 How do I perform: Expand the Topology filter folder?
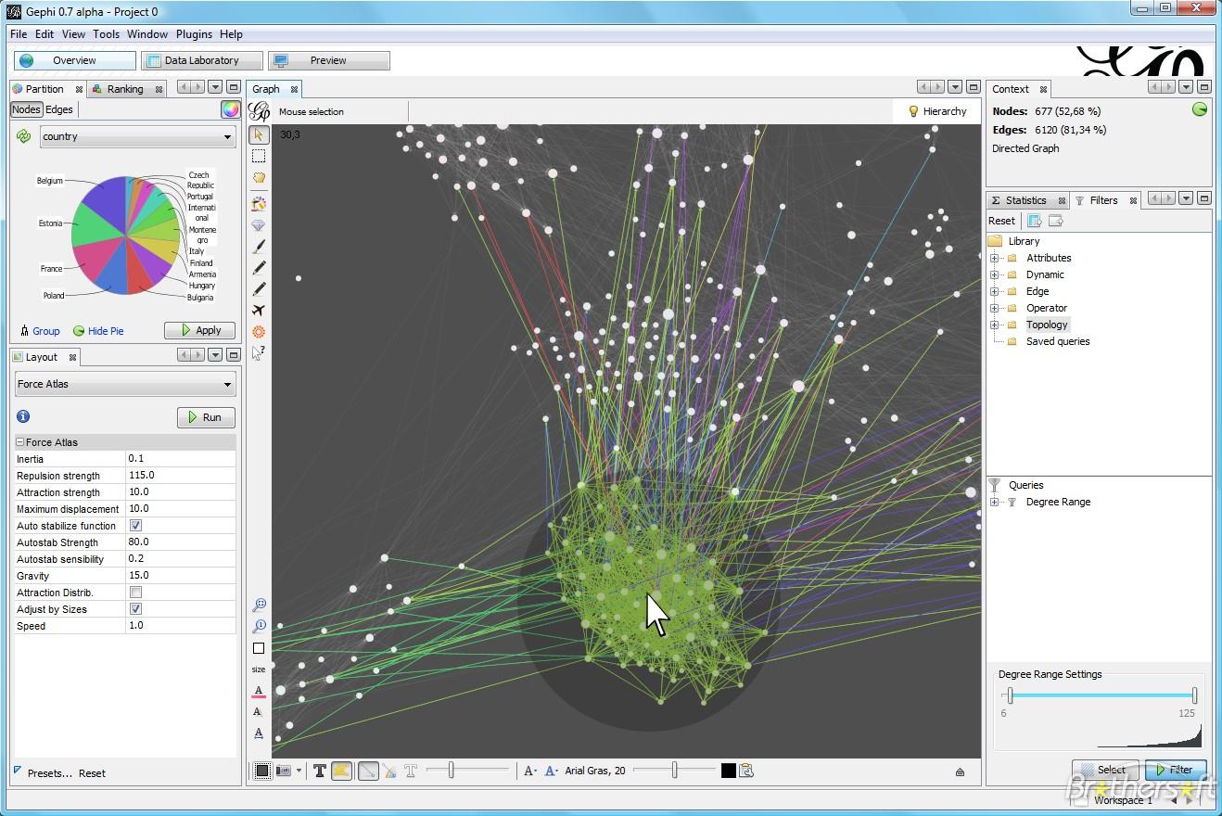point(994,325)
